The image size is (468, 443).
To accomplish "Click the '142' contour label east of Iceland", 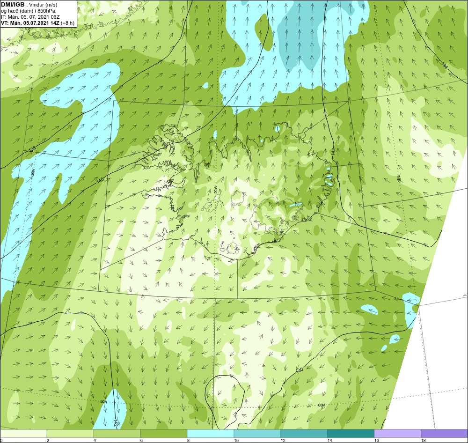I will [333, 151].
